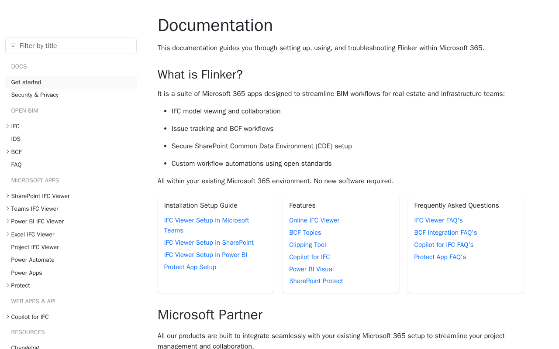The width and height of the screenshot is (559, 349).
Task: Click the WEB APPS & API heading
Action: (x=33, y=301)
